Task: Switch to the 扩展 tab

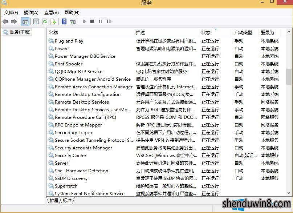Action: pyautogui.click(x=54, y=201)
